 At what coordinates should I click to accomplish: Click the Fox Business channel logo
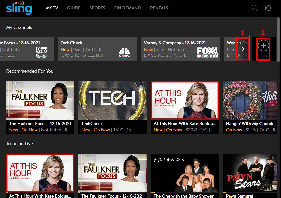(x=207, y=52)
